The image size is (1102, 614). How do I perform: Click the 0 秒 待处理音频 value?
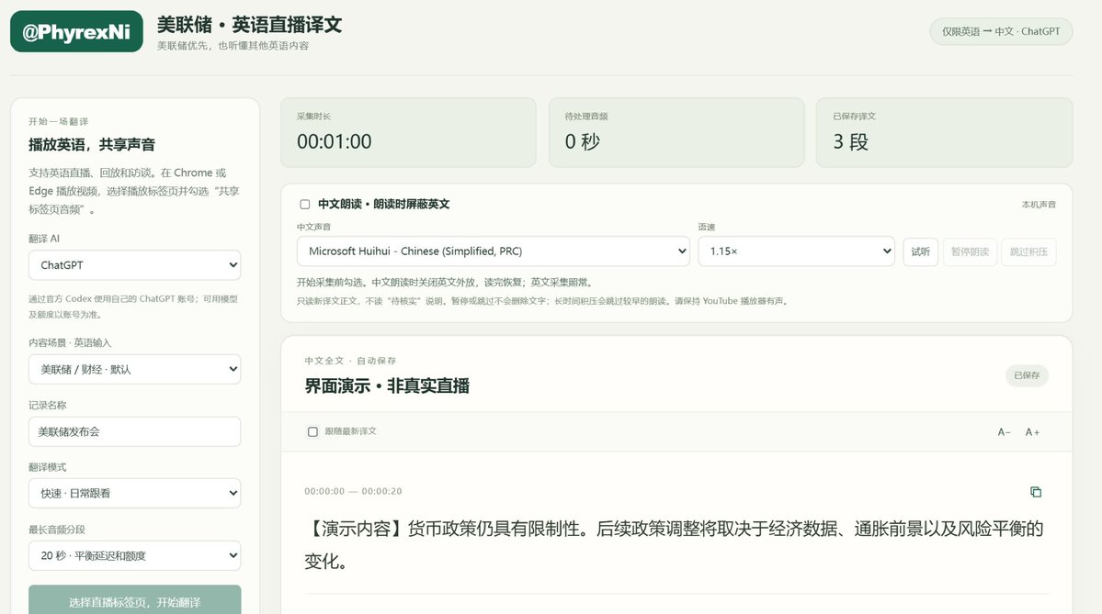(583, 141)
